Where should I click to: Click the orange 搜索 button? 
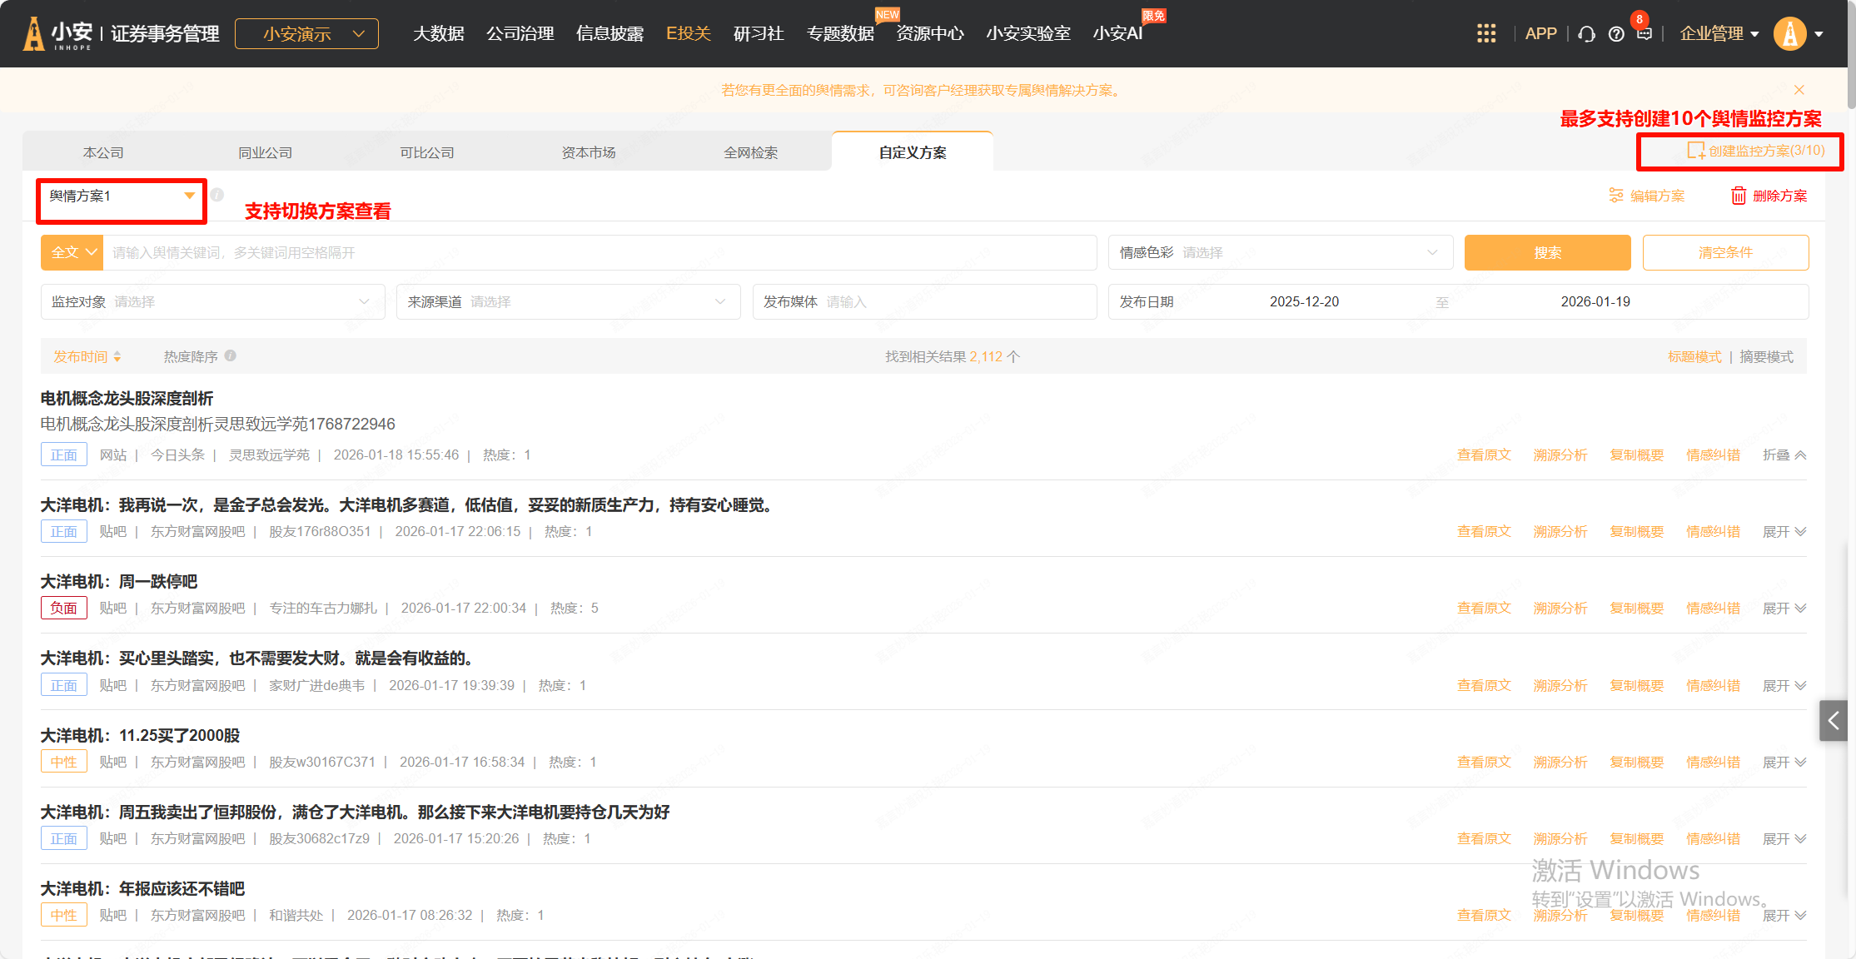1547,252
